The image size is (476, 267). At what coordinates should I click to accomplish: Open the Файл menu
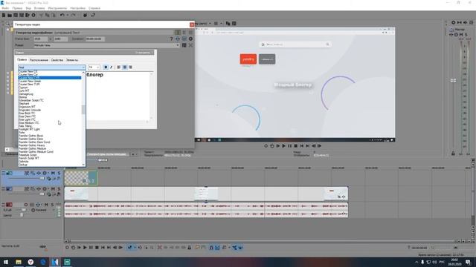(x=5, y=8)
